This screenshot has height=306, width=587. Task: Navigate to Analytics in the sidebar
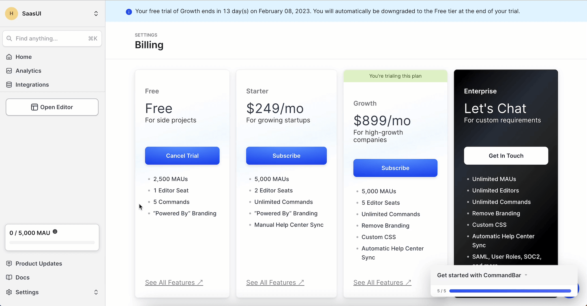(29, 71)
